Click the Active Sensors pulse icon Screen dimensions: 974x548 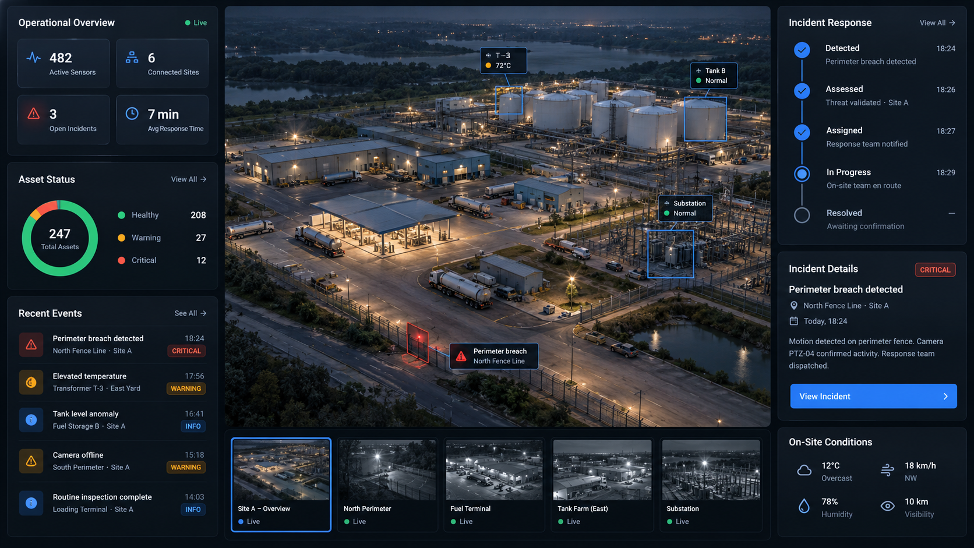34,58
